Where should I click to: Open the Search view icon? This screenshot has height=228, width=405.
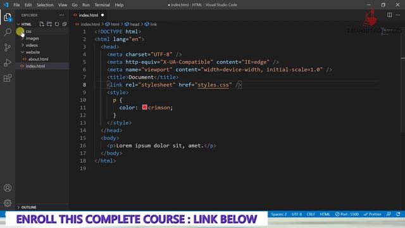point(8,32)
